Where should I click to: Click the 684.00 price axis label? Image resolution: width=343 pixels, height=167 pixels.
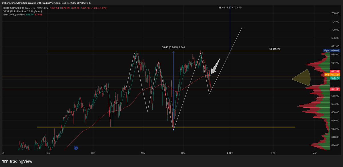(x=335, y=63)
